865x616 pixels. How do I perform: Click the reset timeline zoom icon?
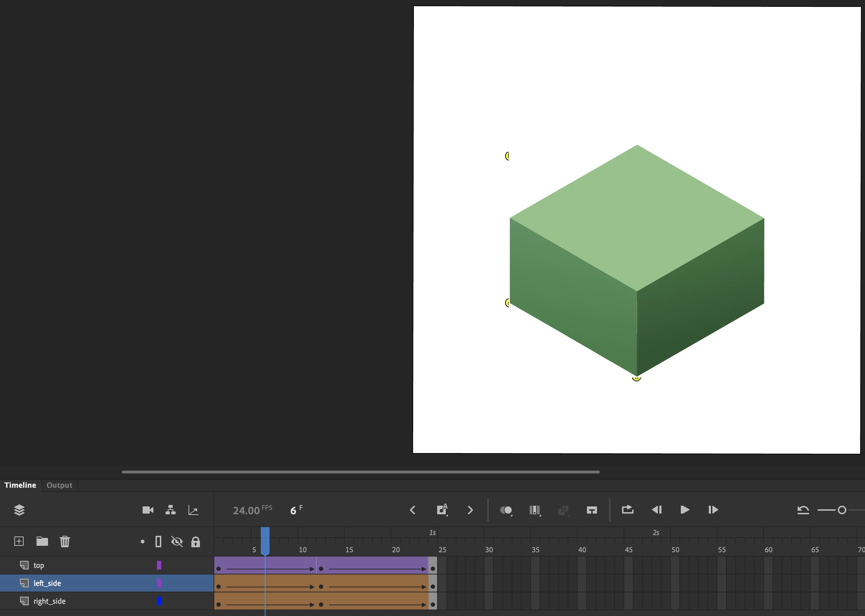click(x=803, y=510)
